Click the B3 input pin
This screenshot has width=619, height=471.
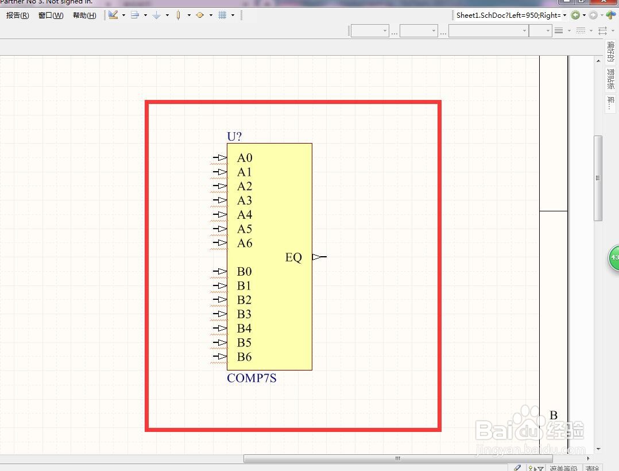(220, 314)
